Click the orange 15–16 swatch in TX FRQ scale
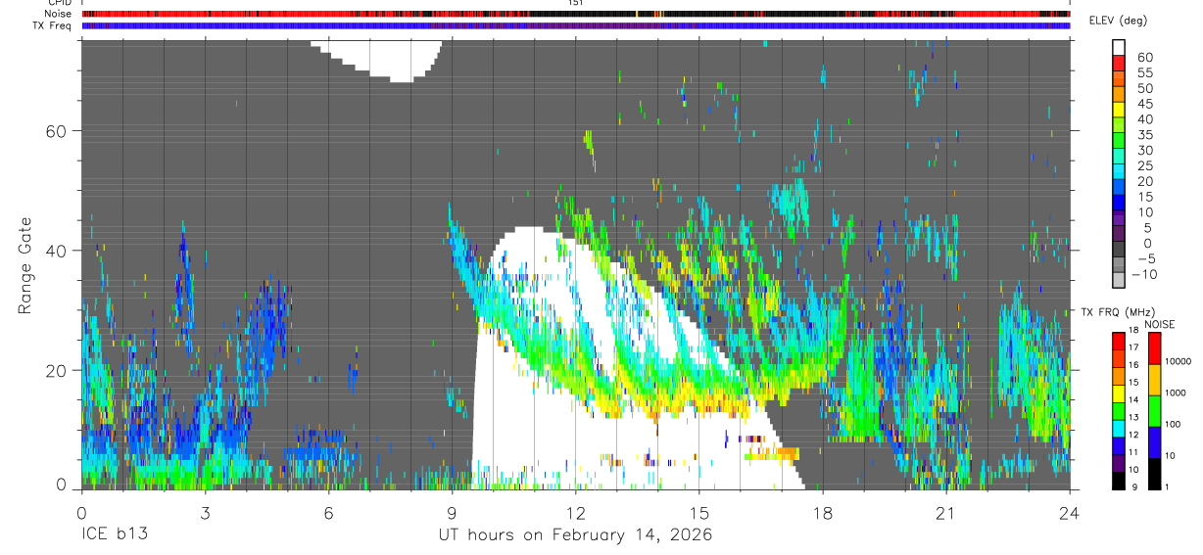Screen dimensions: 1203x555 pyautogui.click(x=1119, y=376)
